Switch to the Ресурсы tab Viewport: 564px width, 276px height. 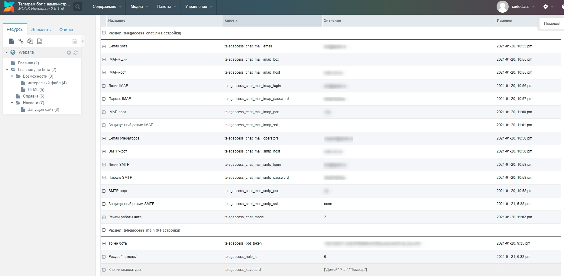(15, 29)
